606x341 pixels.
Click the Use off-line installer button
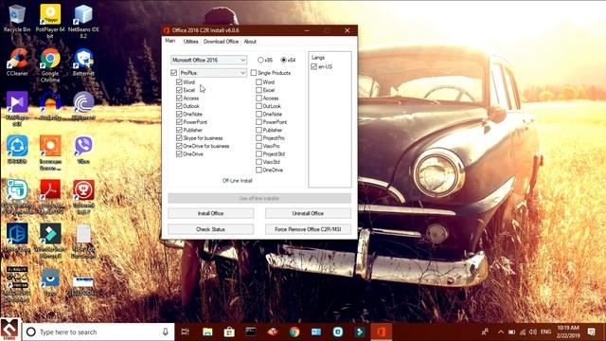pyautogui.click(x=259, y=198)
